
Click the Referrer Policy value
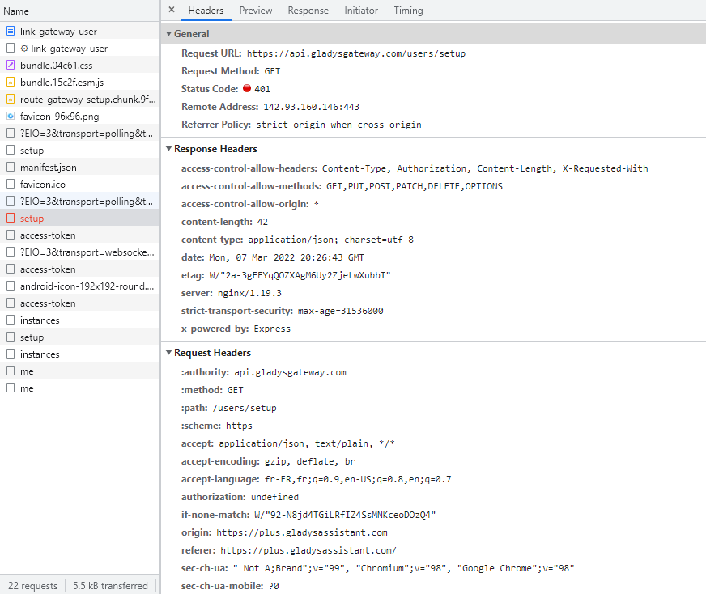[x=338, y=125]
